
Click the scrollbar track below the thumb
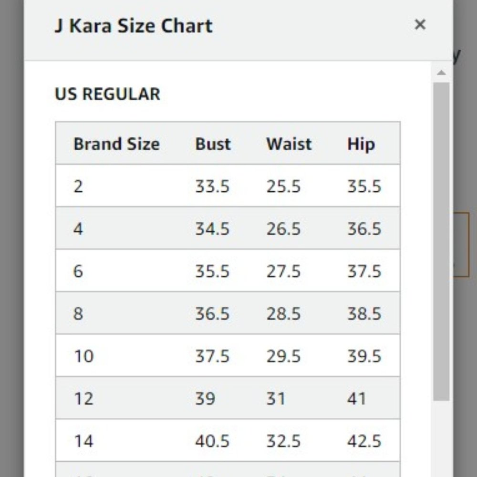tap(441, 439)
